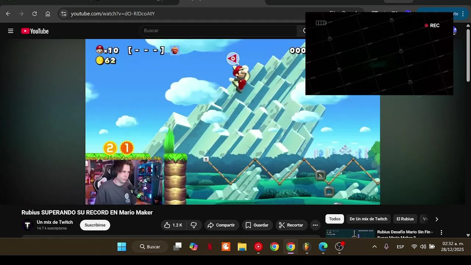Open YouTube Music from the taskbar

click(x=258, y=247)
